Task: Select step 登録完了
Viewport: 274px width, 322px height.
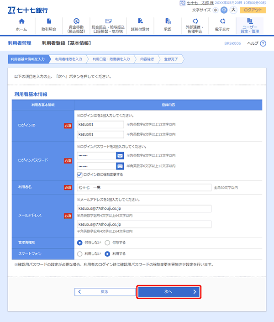Action: [x=171, y=59]
